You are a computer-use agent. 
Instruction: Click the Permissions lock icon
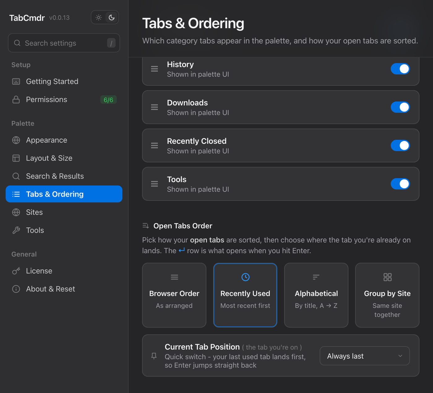[16, 100]
